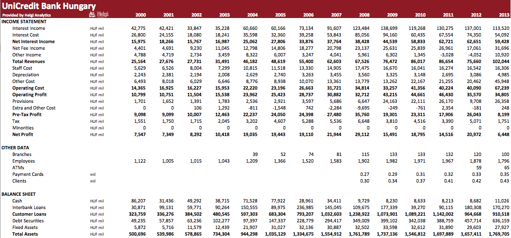Click Net Profit value 6,448

503,134
